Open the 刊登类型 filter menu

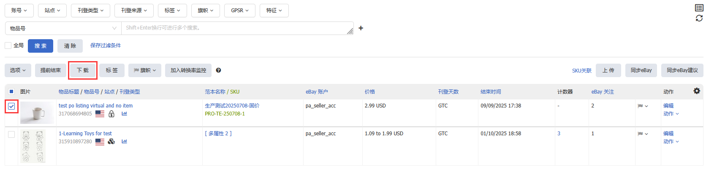point(90,11)
